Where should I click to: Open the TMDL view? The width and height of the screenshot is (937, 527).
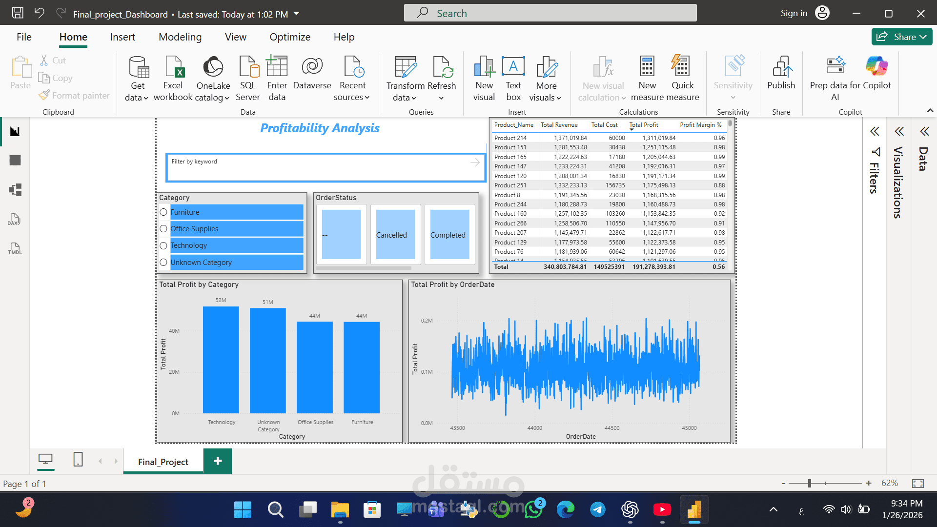point(15,248)
